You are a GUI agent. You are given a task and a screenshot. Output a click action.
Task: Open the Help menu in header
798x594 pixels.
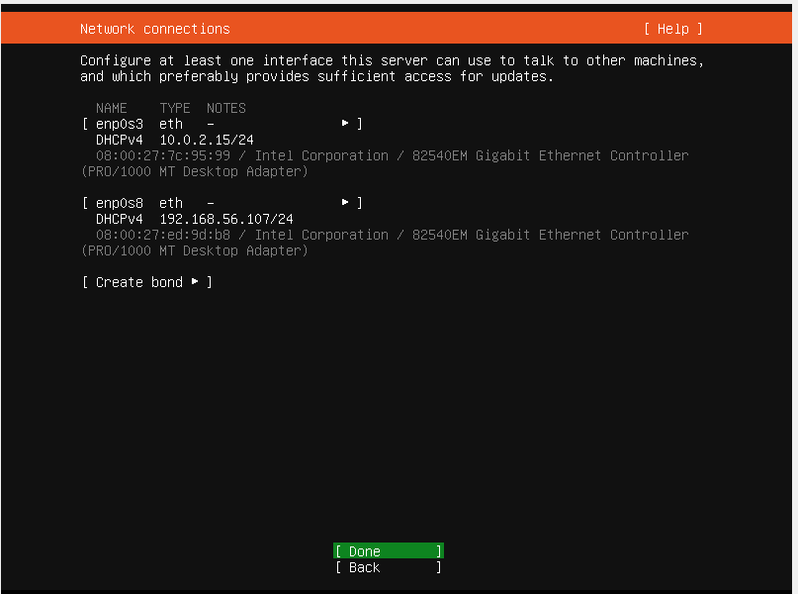tap(672, 29)
